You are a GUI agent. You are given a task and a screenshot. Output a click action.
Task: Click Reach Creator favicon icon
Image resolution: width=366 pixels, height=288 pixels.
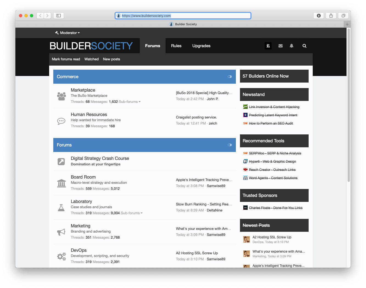click(x=245, y=170)
